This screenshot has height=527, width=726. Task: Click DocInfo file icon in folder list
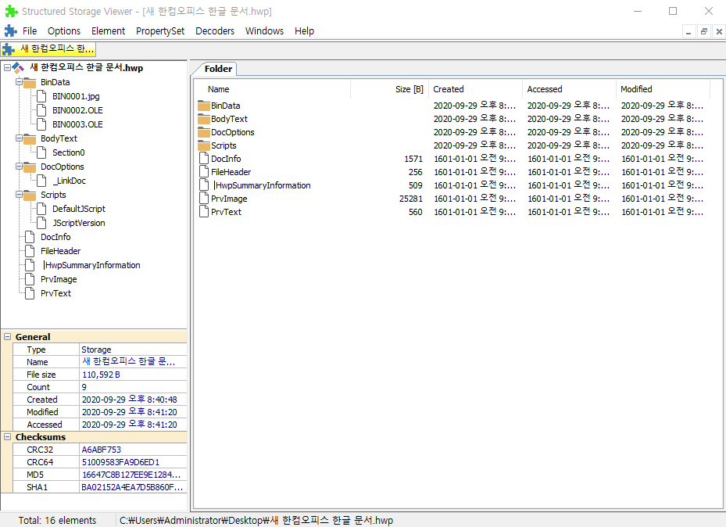pyautogui.click(x=204, y=159)
